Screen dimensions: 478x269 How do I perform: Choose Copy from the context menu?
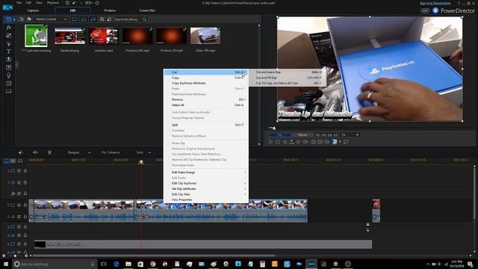click(x=206, y=78)
